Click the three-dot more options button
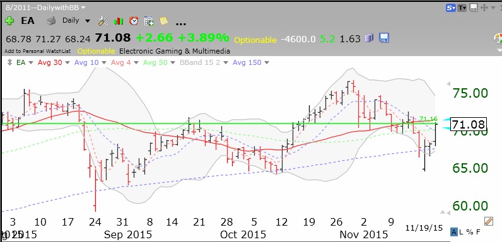 tap(181, 23)
